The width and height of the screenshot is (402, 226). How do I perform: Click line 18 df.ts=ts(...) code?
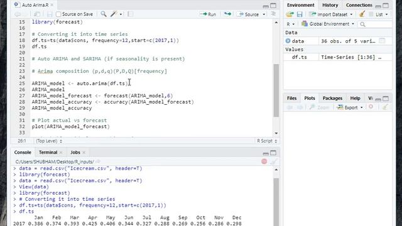[x=106, y=40]
